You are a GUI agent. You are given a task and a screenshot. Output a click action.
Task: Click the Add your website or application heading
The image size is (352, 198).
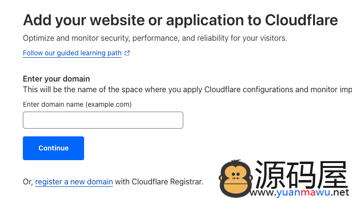click(180, 20)
